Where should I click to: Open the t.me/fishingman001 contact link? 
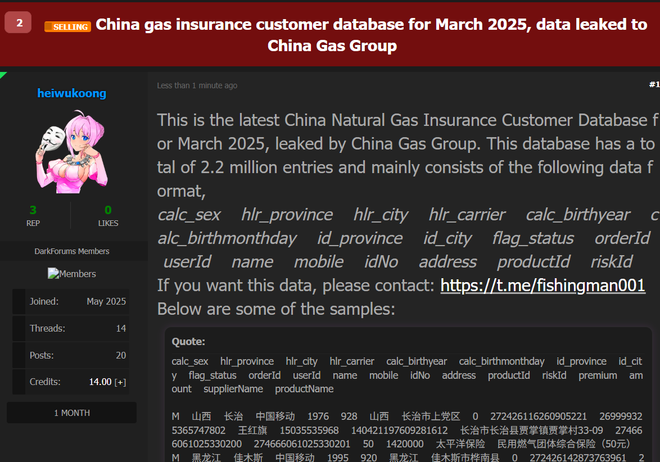coord(543,286)
